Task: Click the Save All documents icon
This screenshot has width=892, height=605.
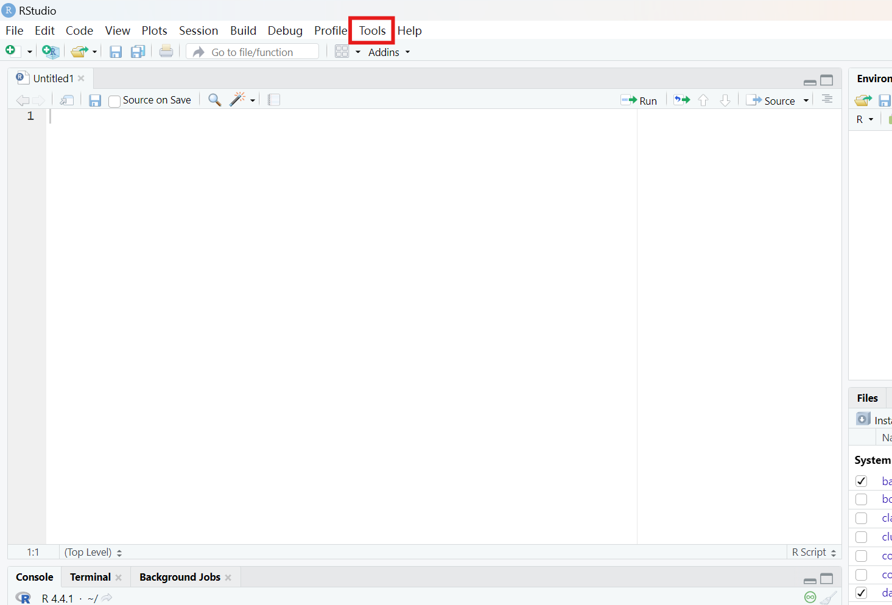Action: [138, 52]
